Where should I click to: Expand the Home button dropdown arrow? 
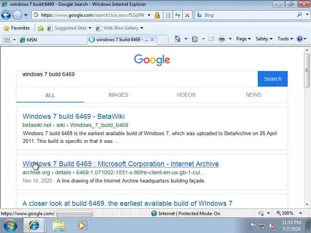coord(186,39)
